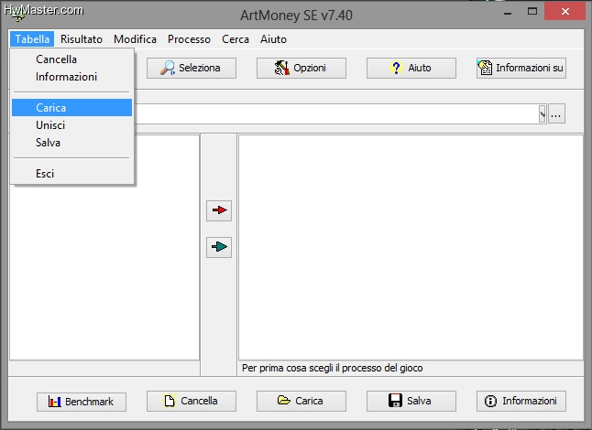Click the red arrow transfer button

219,210
